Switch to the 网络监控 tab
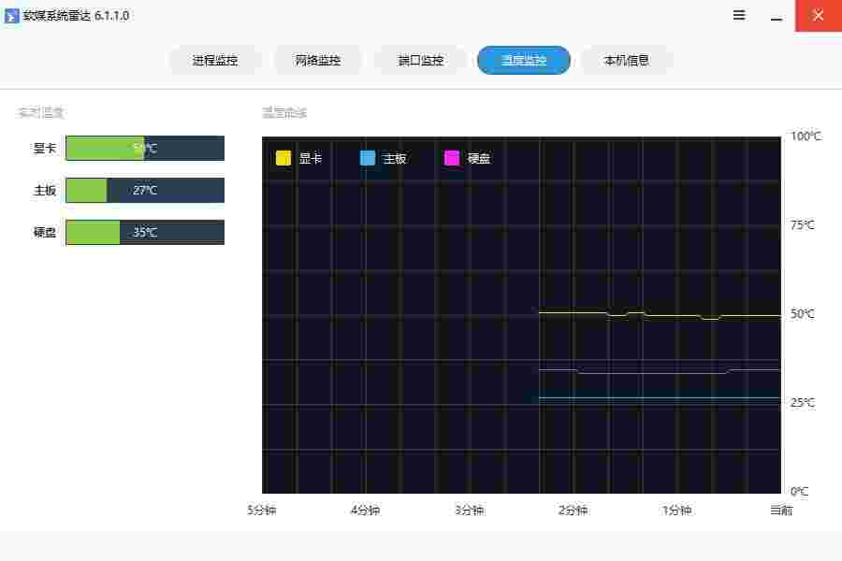The width and height of the screenshot is (842, 561). (318, 60)
